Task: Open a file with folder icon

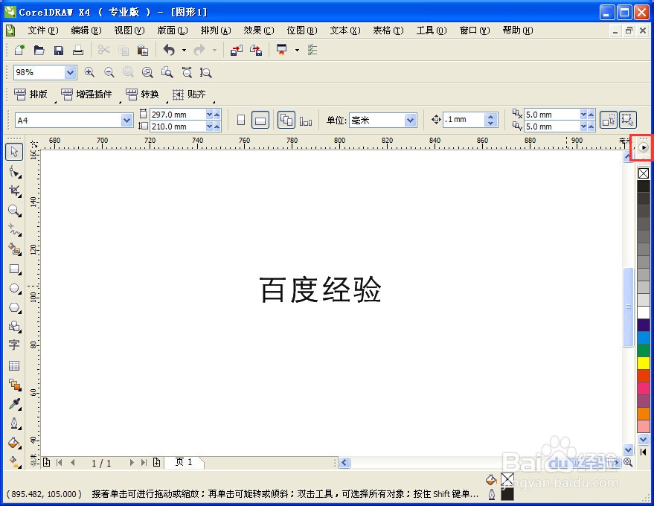Action: pyautogui.click(x=39, y=50)
